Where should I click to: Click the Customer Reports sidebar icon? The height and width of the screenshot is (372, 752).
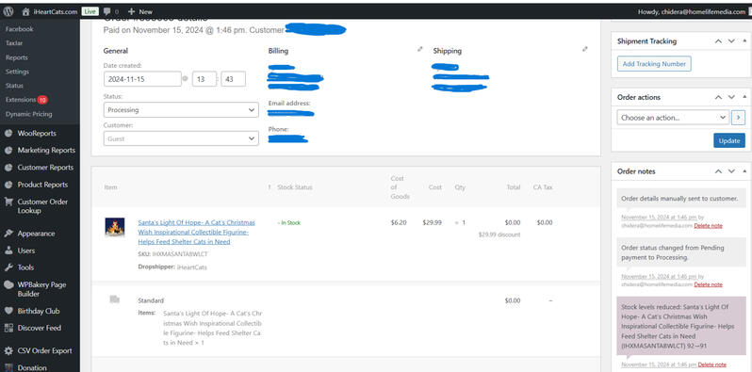(8, 168)
